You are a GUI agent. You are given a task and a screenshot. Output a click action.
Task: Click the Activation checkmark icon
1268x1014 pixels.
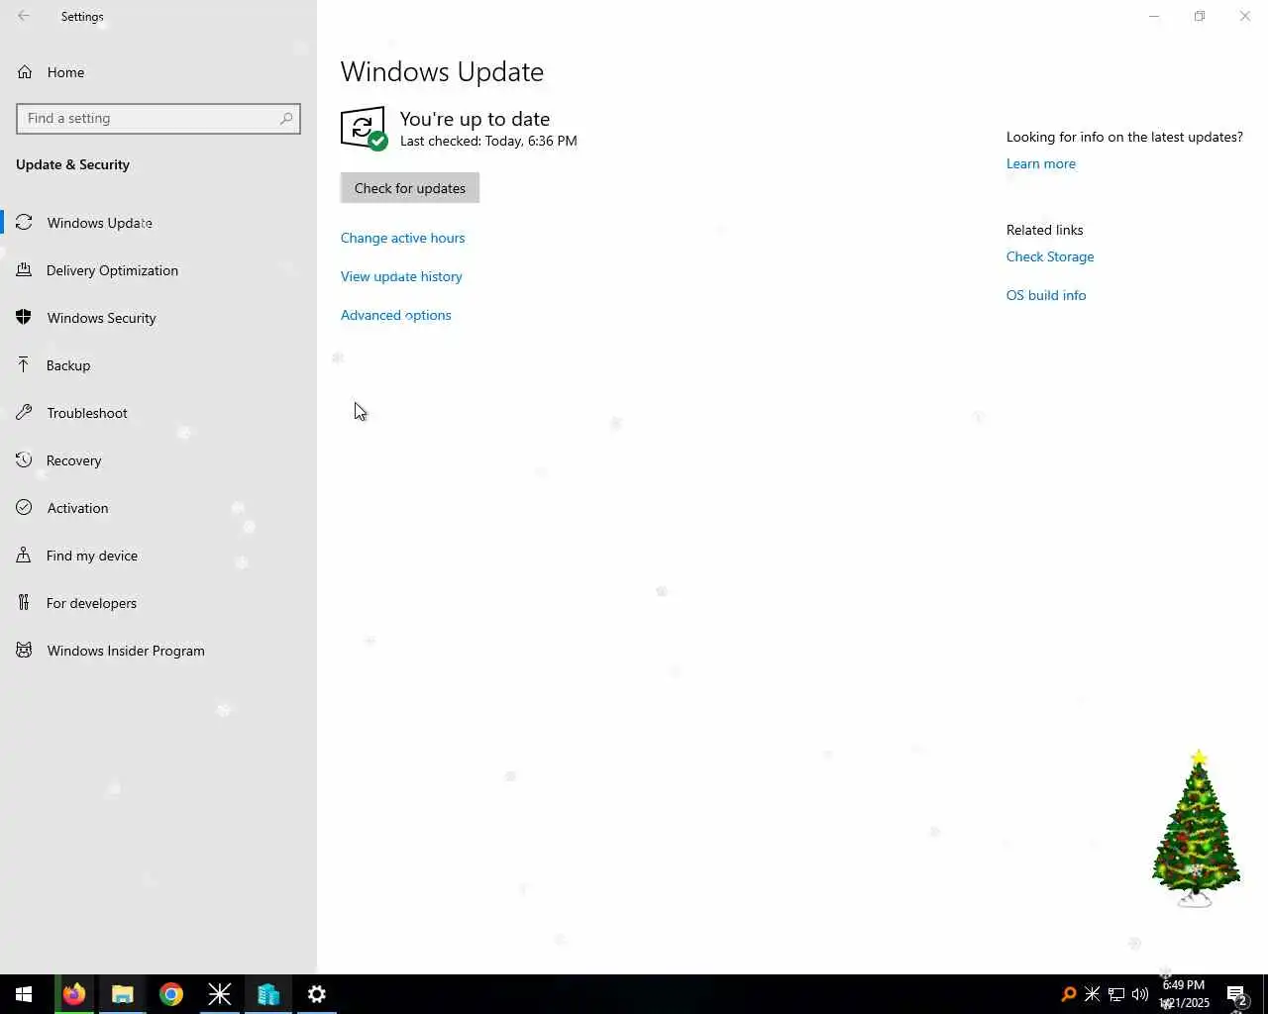[24, 508]
